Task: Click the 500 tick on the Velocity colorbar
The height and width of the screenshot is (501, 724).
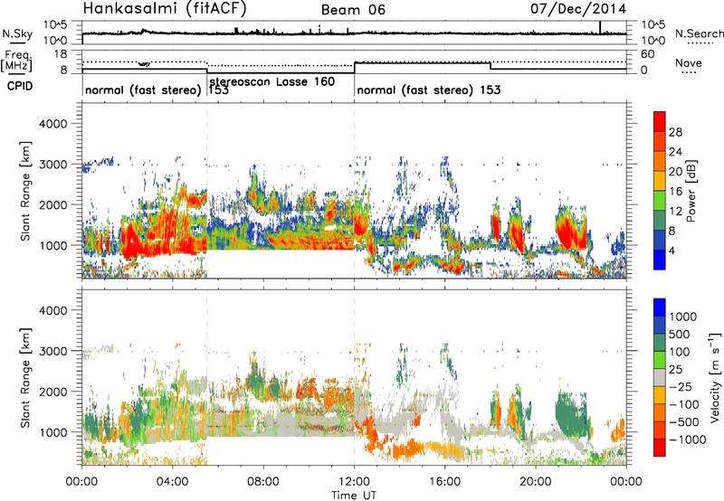Action: (680, 335)
